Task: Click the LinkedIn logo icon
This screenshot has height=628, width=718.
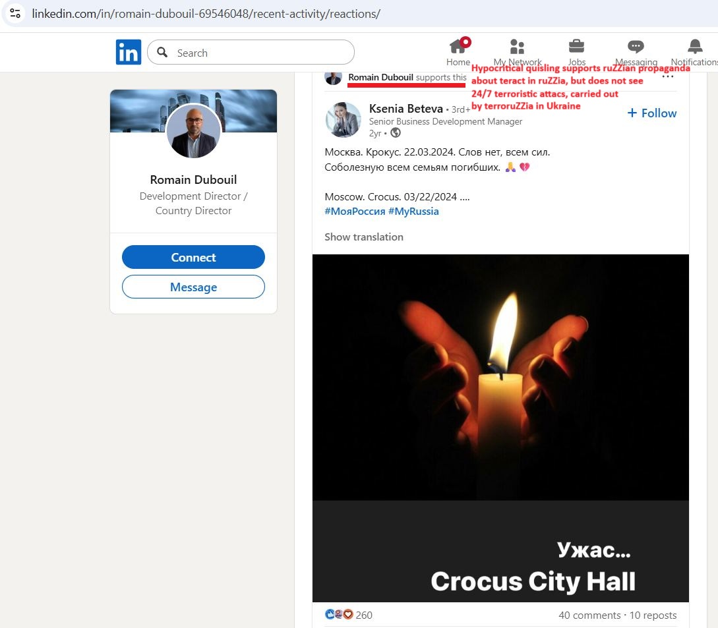Action: pyautogui.click(x=128, y=52)
